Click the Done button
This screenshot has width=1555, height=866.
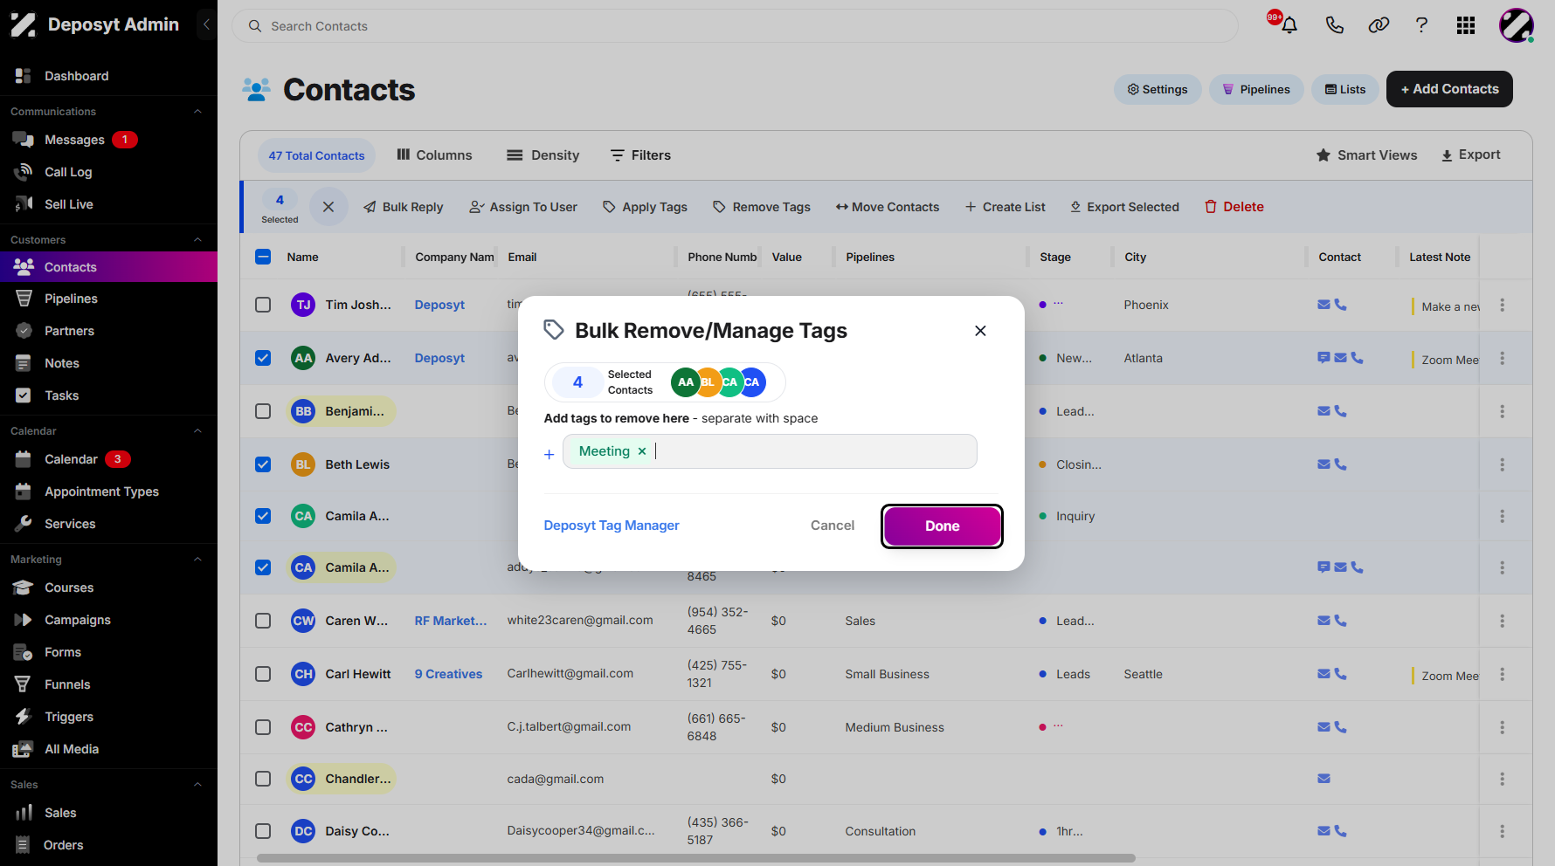[x=942, y=526]
